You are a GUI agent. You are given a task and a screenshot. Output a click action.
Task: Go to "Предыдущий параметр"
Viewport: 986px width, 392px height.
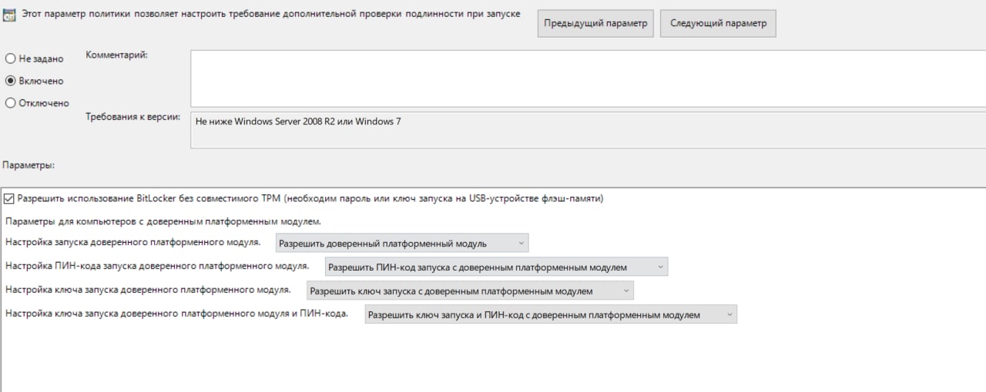tap(595, 23)
